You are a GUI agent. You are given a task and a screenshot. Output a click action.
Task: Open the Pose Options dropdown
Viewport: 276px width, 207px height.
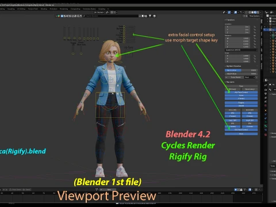click(x=255, y=16)
